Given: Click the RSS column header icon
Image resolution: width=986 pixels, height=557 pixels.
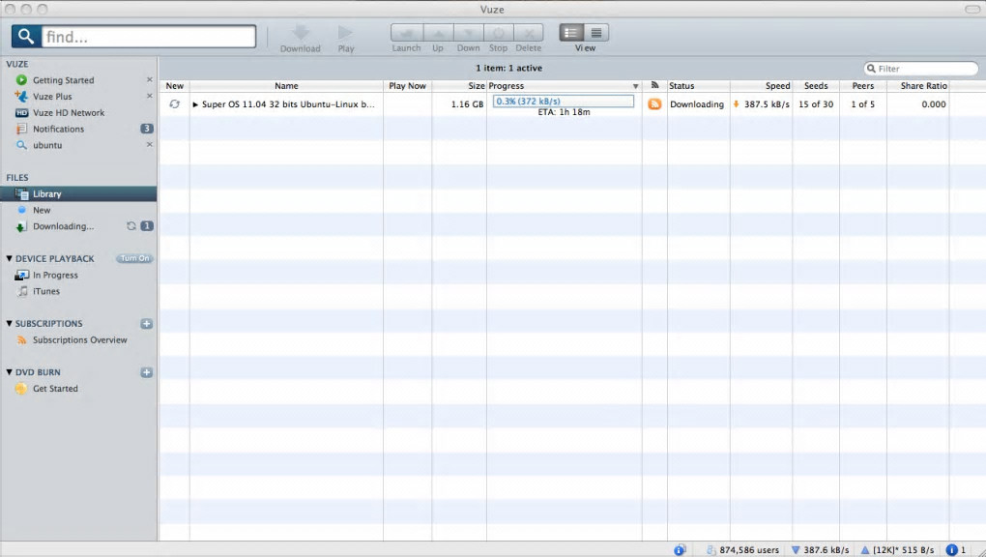Looking at the screenshot, I should 654,85.
